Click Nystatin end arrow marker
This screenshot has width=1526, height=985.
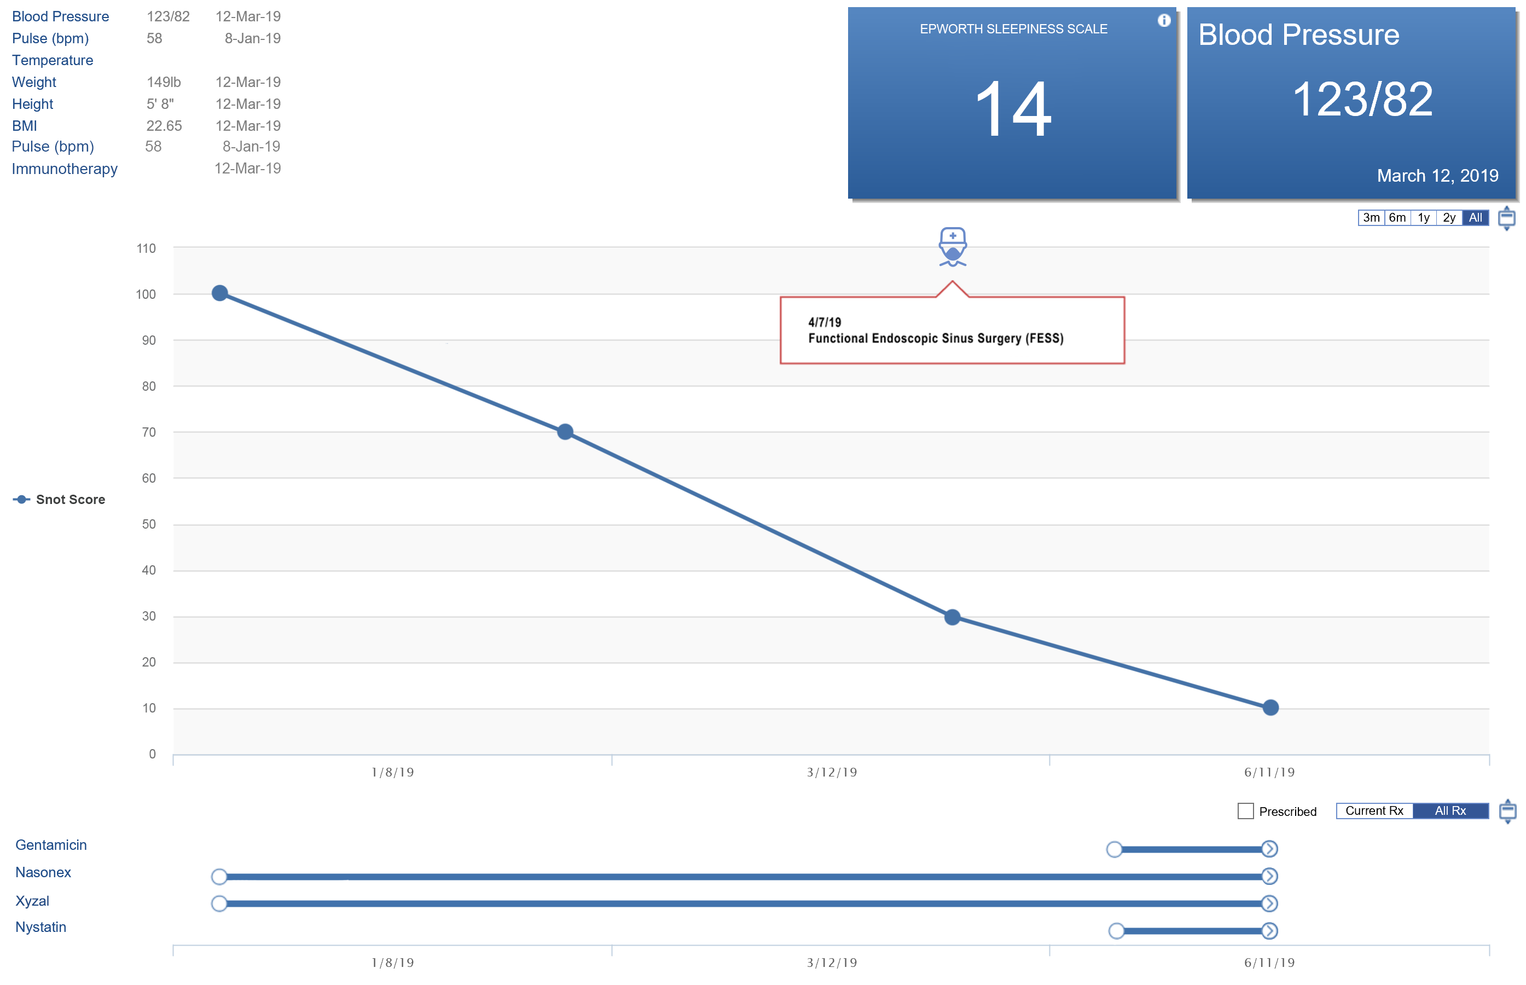coord(1269,931)
